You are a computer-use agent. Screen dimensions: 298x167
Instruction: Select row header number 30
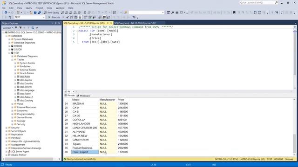[66, 128]
